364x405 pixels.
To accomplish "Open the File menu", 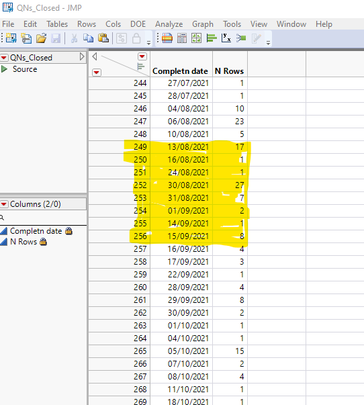I will 8,24.
